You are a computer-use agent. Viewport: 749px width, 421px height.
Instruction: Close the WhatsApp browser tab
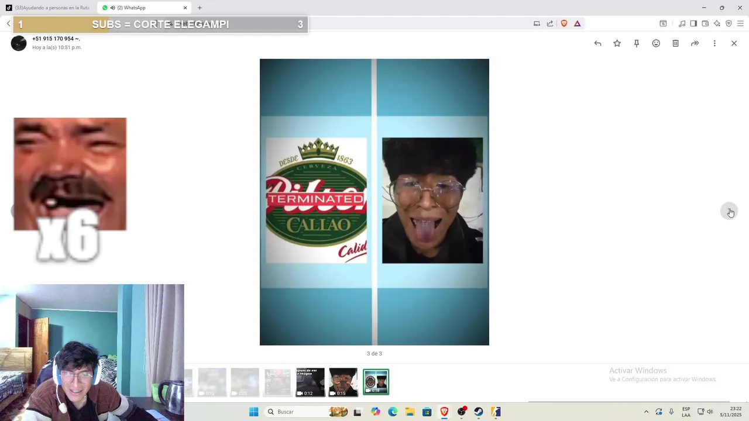tap(185, 8)
